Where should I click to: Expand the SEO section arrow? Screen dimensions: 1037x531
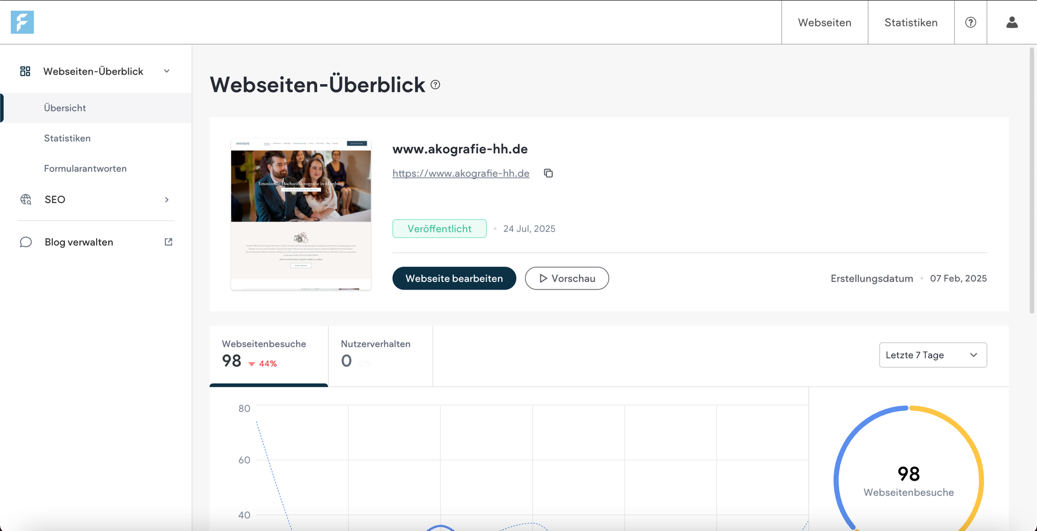[167, 200]
